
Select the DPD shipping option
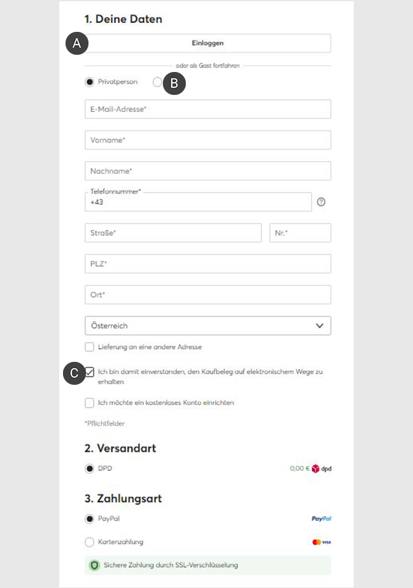pos(89,469)
